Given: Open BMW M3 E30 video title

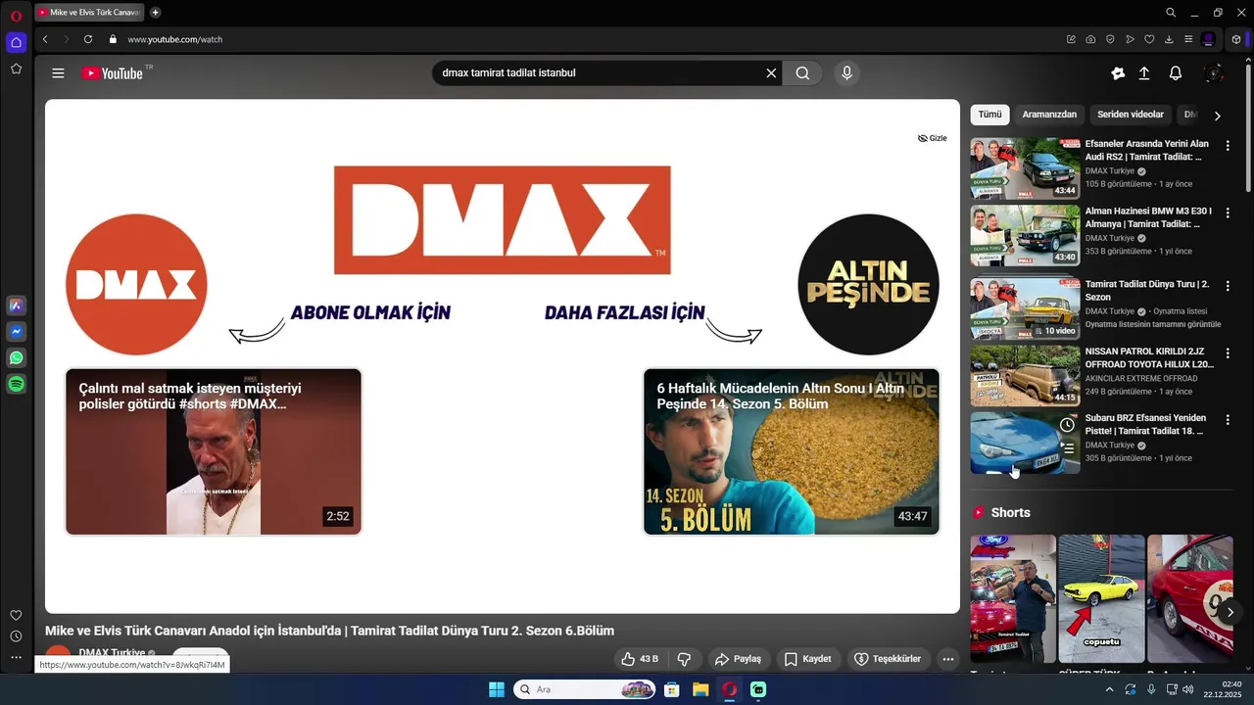Looking at the screenshot, I should pyautogui.click(x=1148, y=217).
